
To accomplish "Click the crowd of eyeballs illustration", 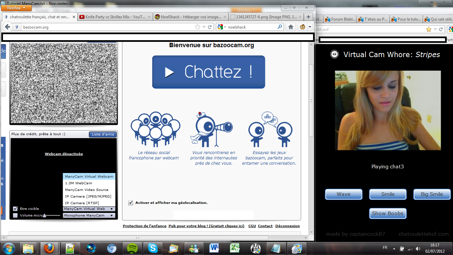I will coord(155,129).
